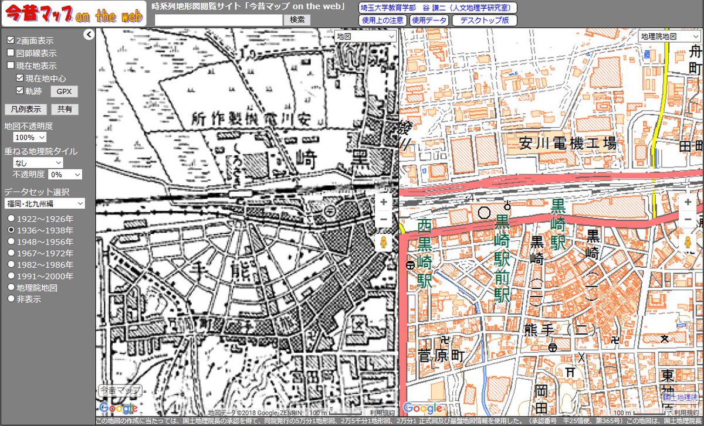
Task: Toggle 軌跡 checkbox
Action: coord(20,91)
